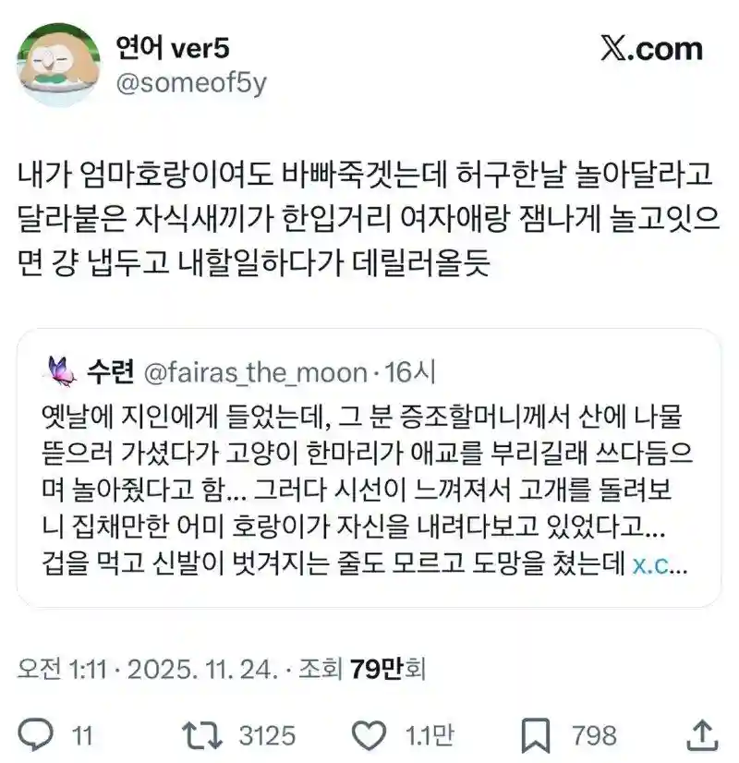This screenshot has height=763, width=739.
Task: Click the 오전 1:11 post timestamp
Action: tap(62, 670)
